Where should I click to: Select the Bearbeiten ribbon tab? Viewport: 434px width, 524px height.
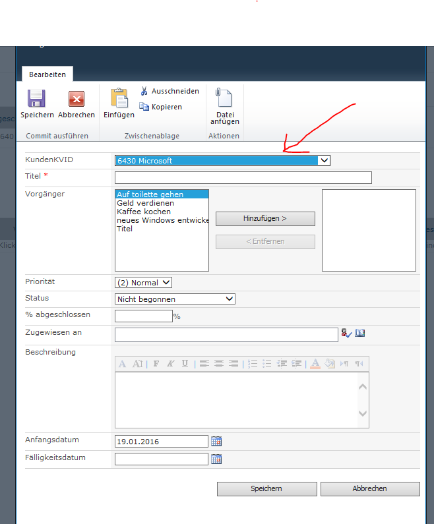coord(47,74)
